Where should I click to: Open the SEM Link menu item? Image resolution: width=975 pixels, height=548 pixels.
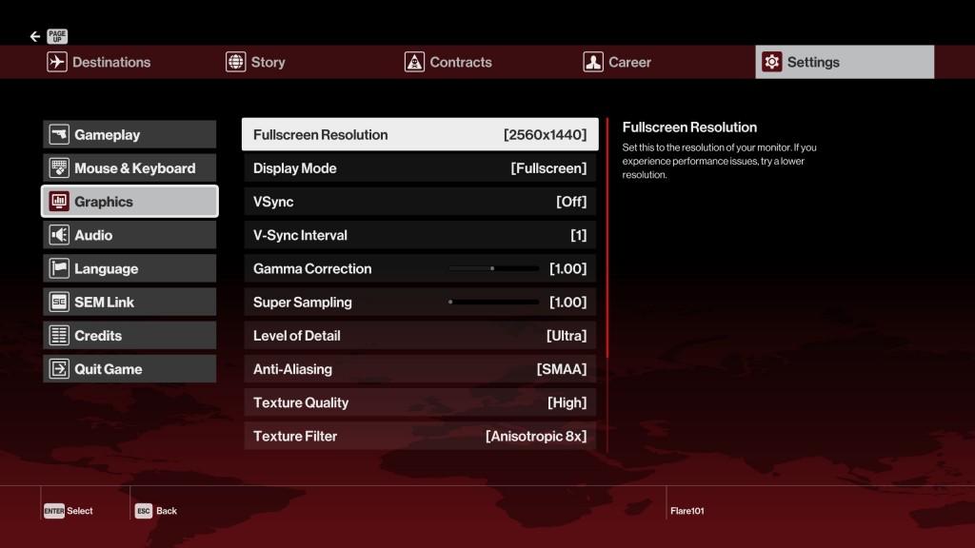[x=129, y=303]
